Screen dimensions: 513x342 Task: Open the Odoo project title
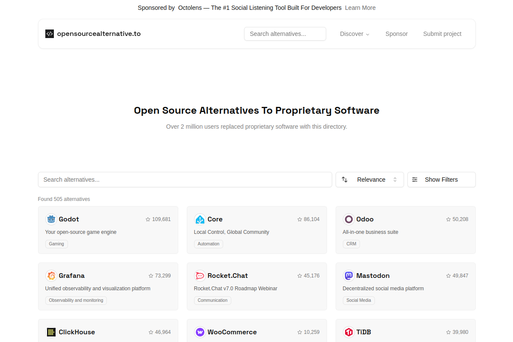[365, 219]
